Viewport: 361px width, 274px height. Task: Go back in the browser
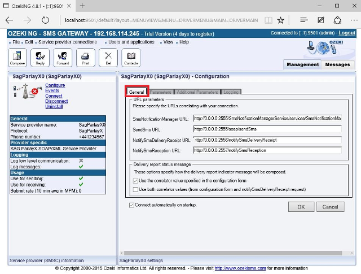coord(9,20)
